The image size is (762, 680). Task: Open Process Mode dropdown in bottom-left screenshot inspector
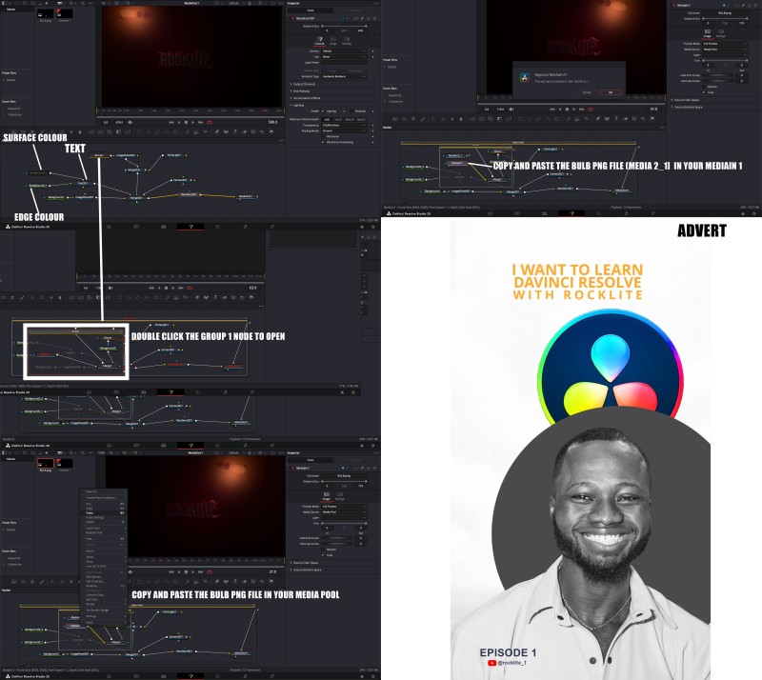coord(345,507)
